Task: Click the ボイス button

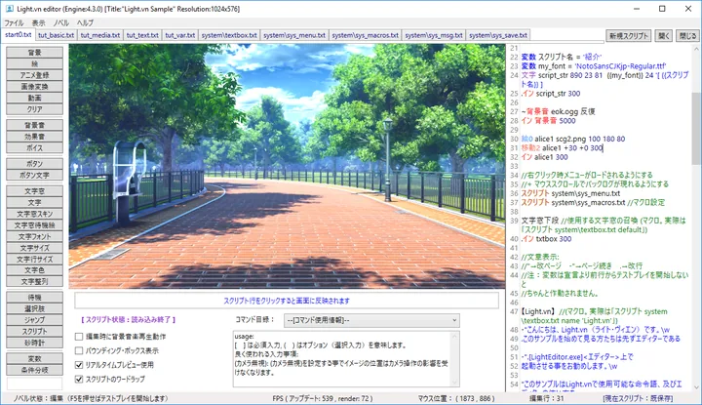Action: [x=34, y=147]
